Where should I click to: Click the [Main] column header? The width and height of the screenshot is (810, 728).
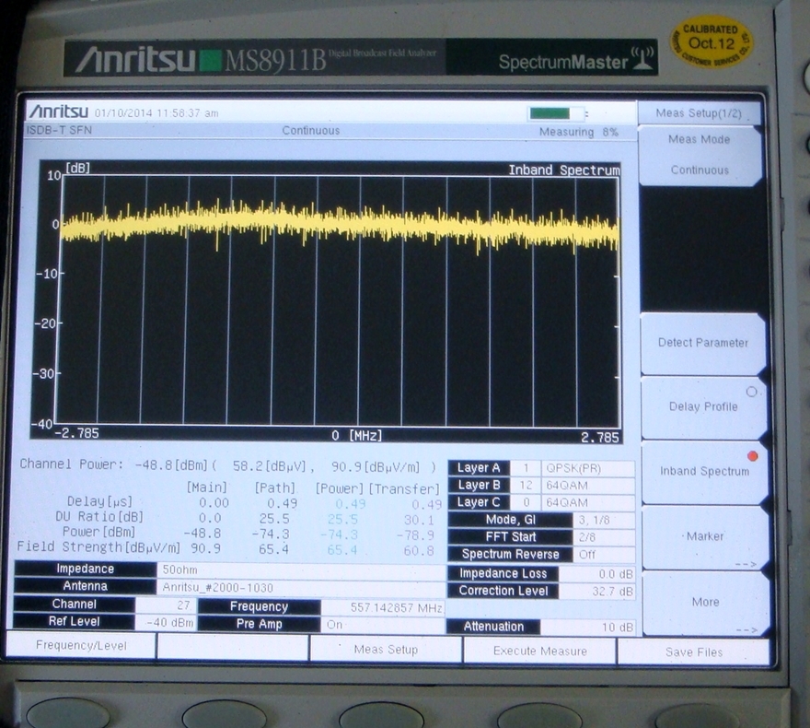[206, 487]
